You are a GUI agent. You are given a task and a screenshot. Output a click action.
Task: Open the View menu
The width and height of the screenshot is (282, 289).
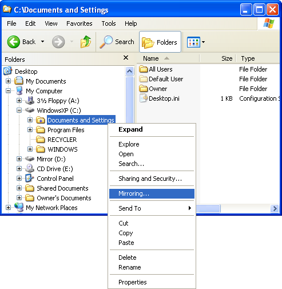coord(51,23)
